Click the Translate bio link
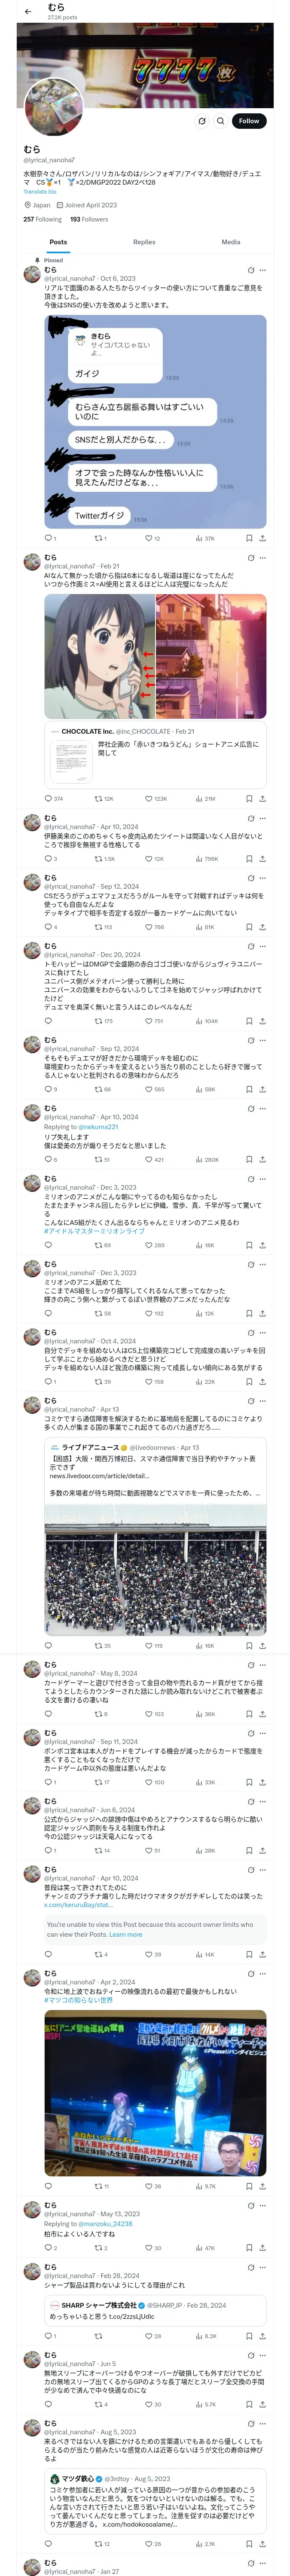This screenshot has height=2576, width=290. (x=40, y=192)
